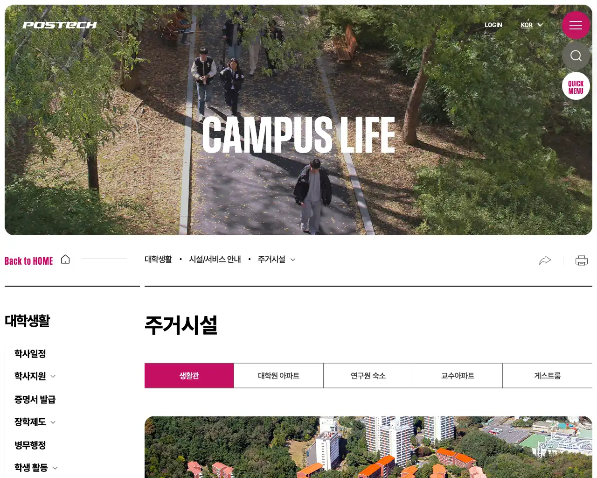
Task: Click the Back to HOME link
Action: click(x=29, y=261)
